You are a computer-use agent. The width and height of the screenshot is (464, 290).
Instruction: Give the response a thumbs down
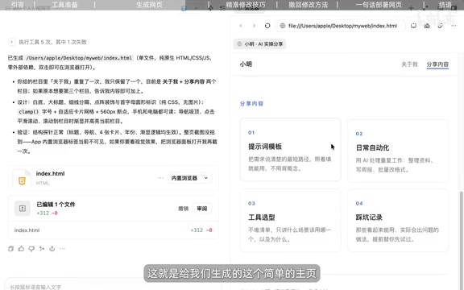(31, 249)
